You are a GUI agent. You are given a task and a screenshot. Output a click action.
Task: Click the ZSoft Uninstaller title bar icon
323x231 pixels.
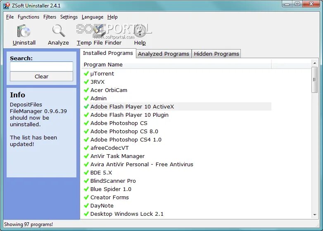[x=7, y=5]
